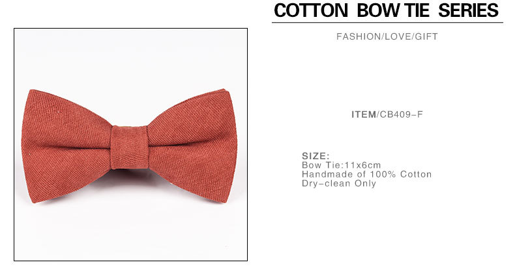
Task: Click the SIZE: label
Action: [316, 156]
